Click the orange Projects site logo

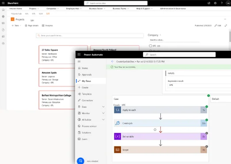click(12, 19)
